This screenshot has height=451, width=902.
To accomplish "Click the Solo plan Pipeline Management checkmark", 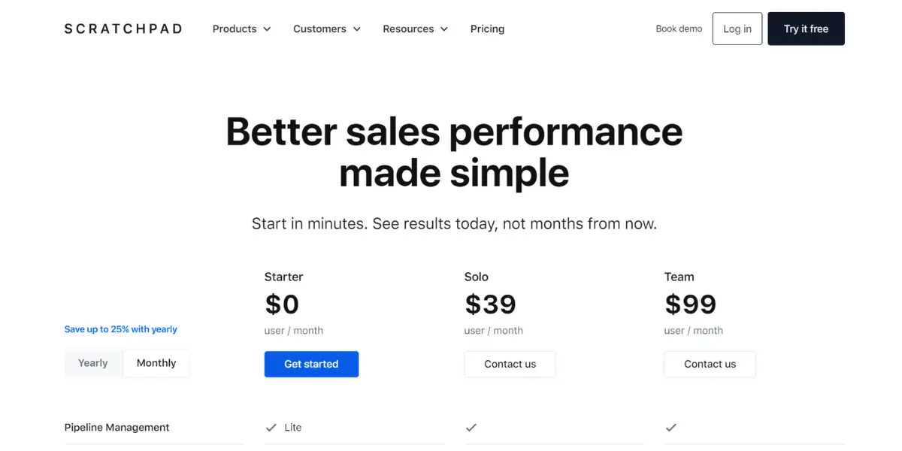I will coord(471,428).
